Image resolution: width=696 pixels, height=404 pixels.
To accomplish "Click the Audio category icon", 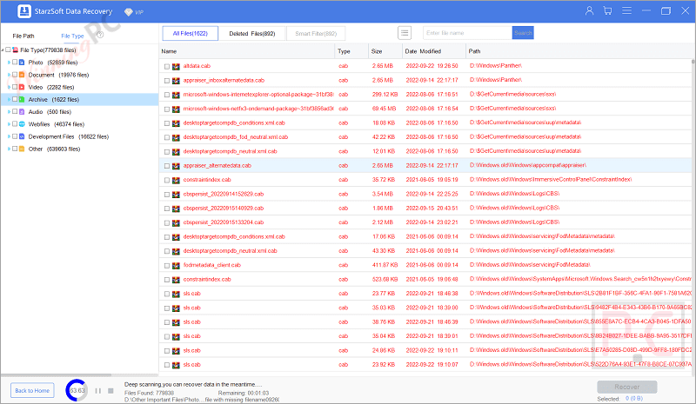I will pyautogui.click(x=22, y=112).
